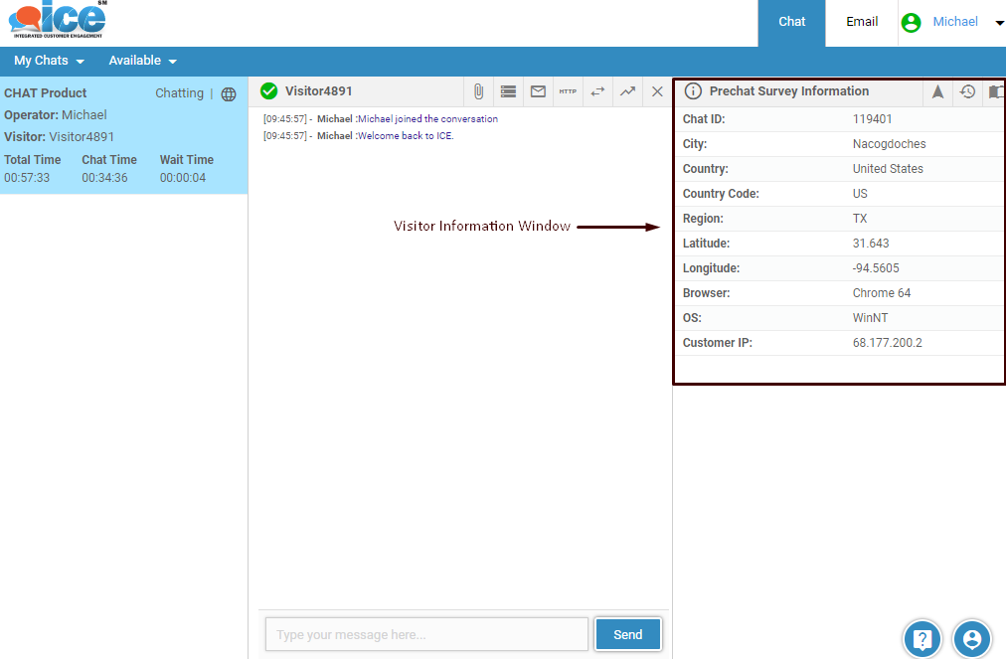The image size is (1006, 659).
Task: Click the Prechat Survey info circle icon
Action: [x=694, y=91]
